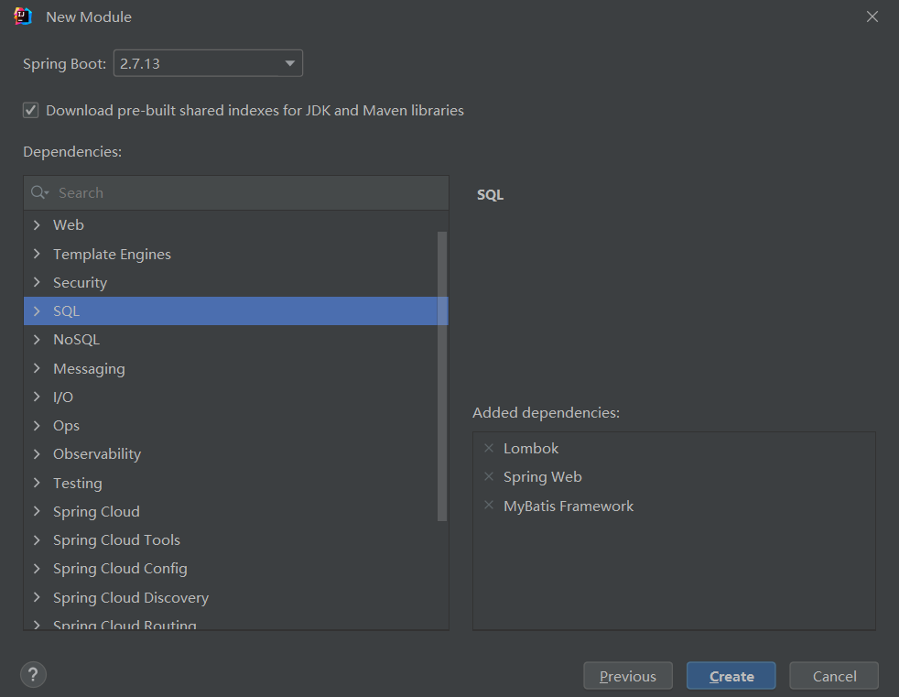
Task: Remove Spring Web dependency via X icon
Action: 489,476
